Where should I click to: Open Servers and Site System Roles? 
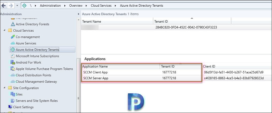pyautogui.click(x=37, y=101)
